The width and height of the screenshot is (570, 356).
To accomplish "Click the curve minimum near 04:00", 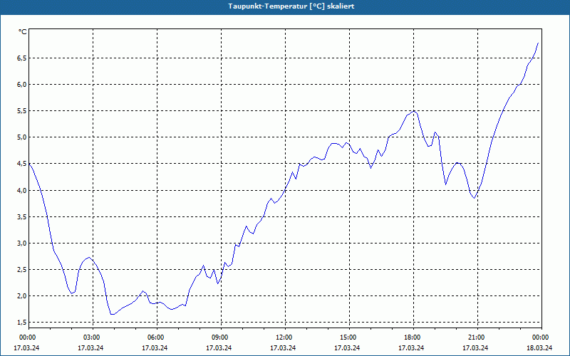I will pos(113,314).
